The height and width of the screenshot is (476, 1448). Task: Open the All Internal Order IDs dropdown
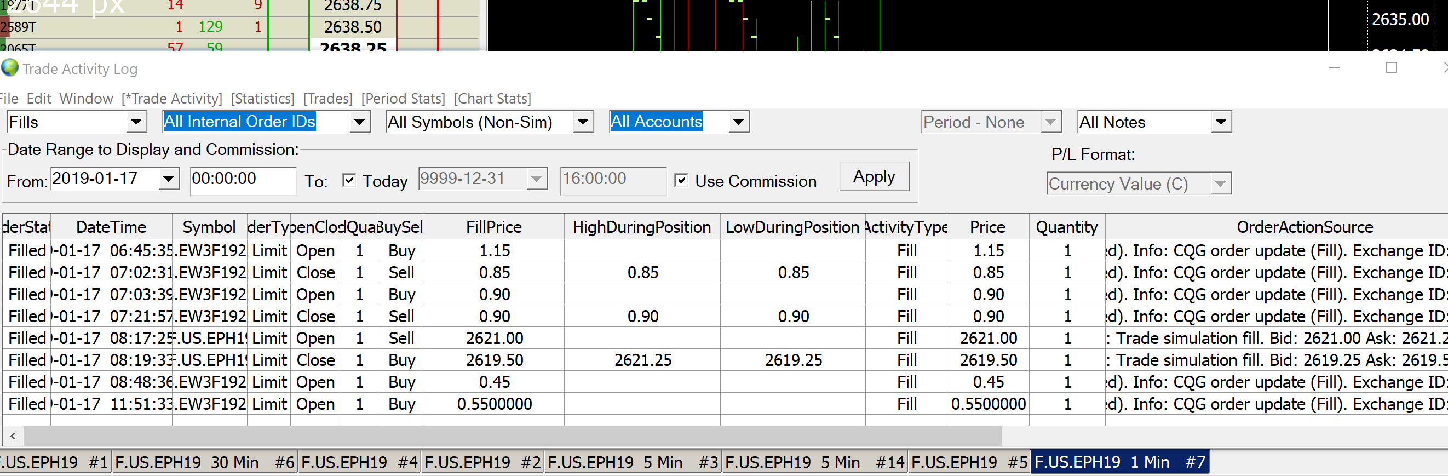coord(359,122)
